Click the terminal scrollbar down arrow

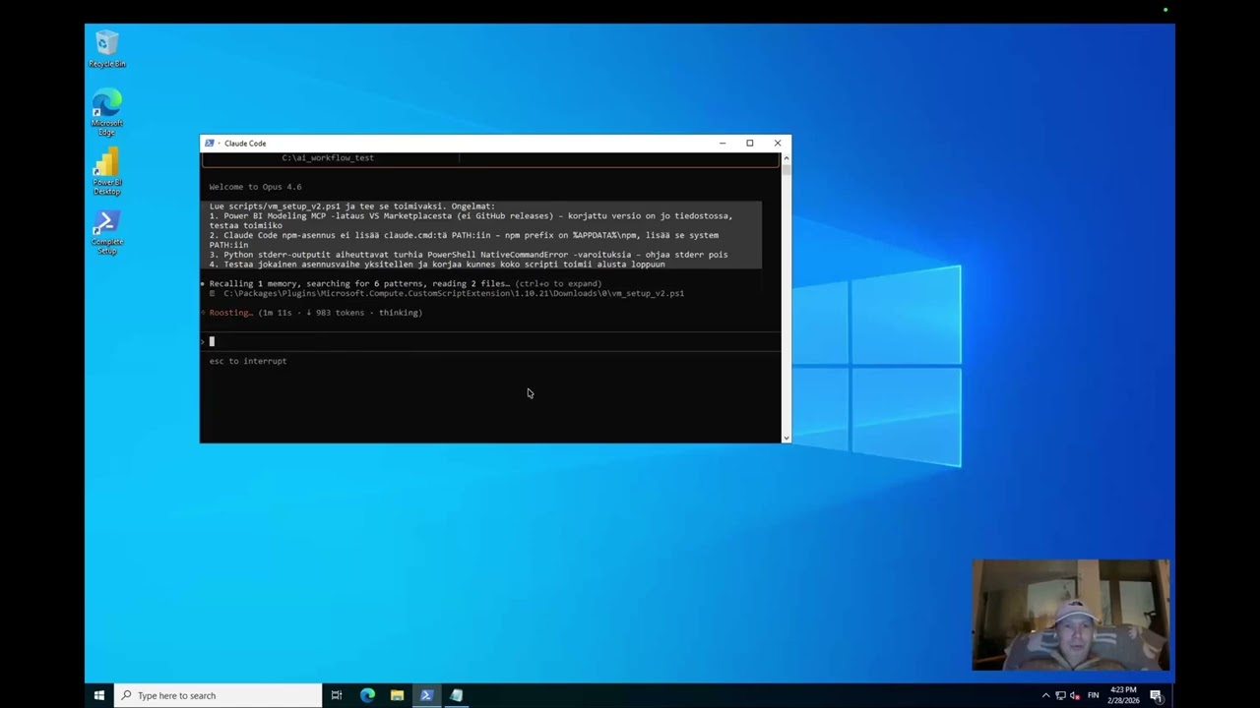point(786,438)
